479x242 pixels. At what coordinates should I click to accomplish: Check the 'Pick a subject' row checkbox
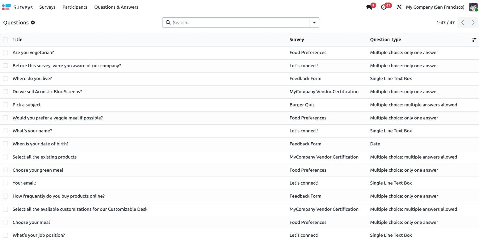tap(6, 105)
